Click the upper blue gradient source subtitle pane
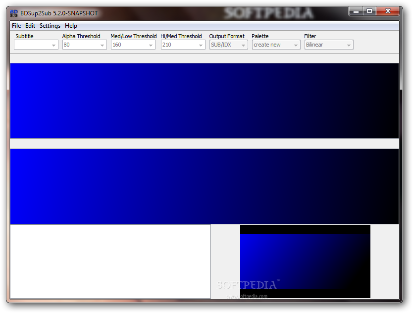The height and width of the screenshot is (313, 413). pyautogui.click(x=205, y=101)
